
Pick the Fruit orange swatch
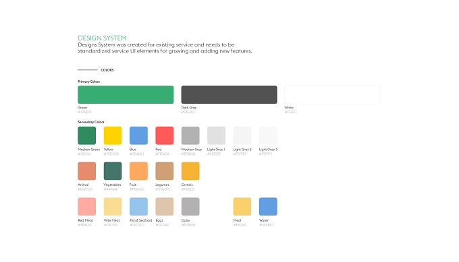pyautogui.click(x=139, y=171)
